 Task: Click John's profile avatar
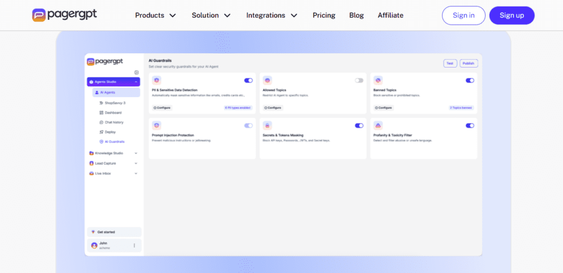coord(95,246)
